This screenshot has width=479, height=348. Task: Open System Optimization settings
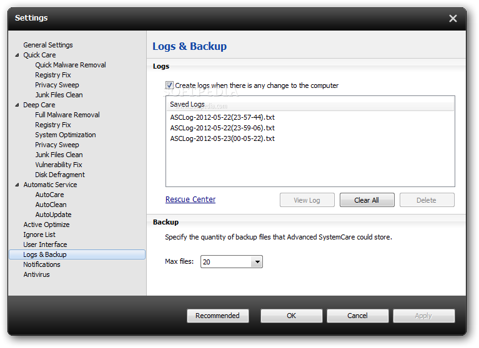(x=66, y=135)
